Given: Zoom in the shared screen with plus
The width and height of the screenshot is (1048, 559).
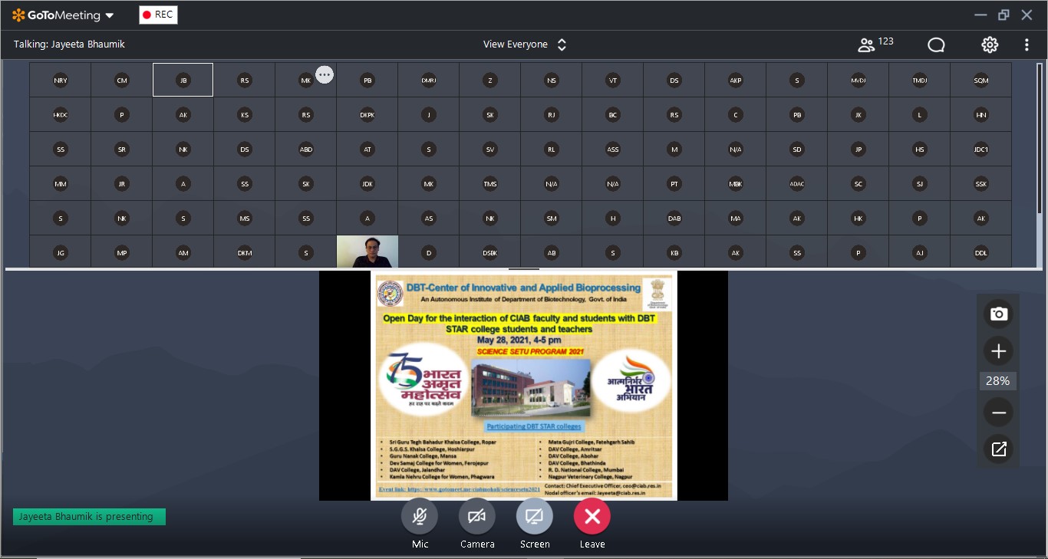Looking at the screenshot, I should tap(998, 351).
